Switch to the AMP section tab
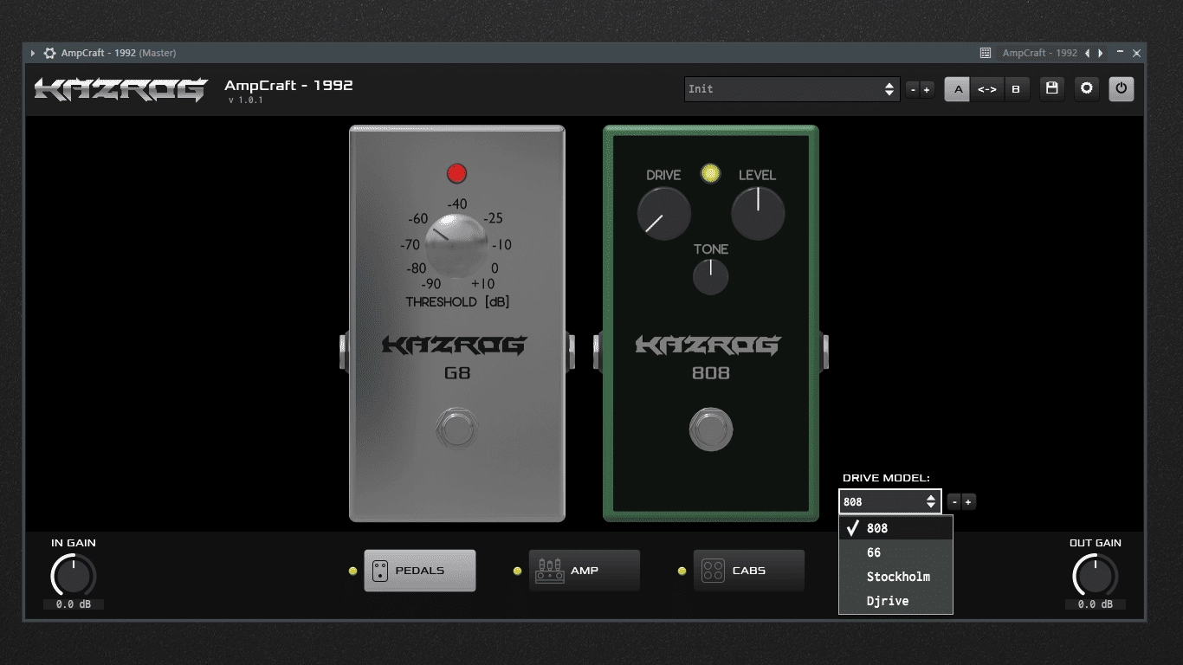 tap(585, 571)
